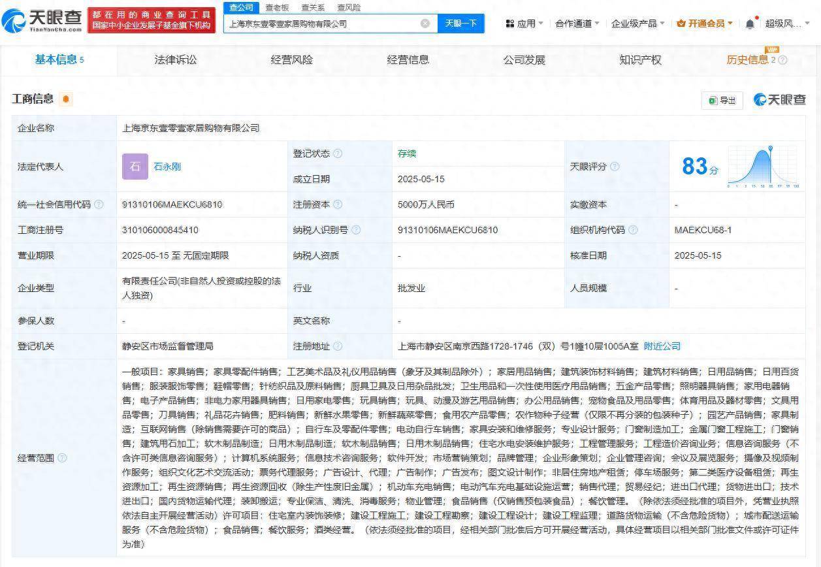The image size is (821, 567).
Task: Open the 附近公司 nearby companies link
Action: coord(662,346)
